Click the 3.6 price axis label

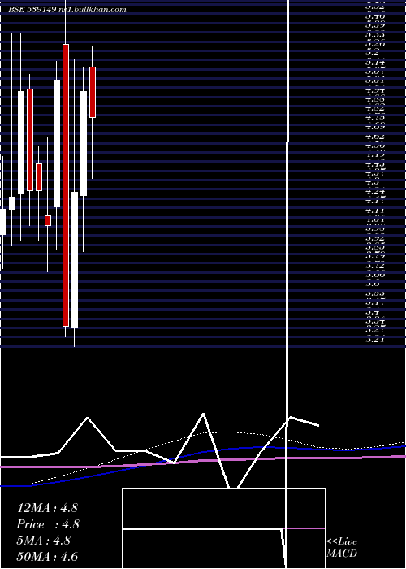click(372, 284)
